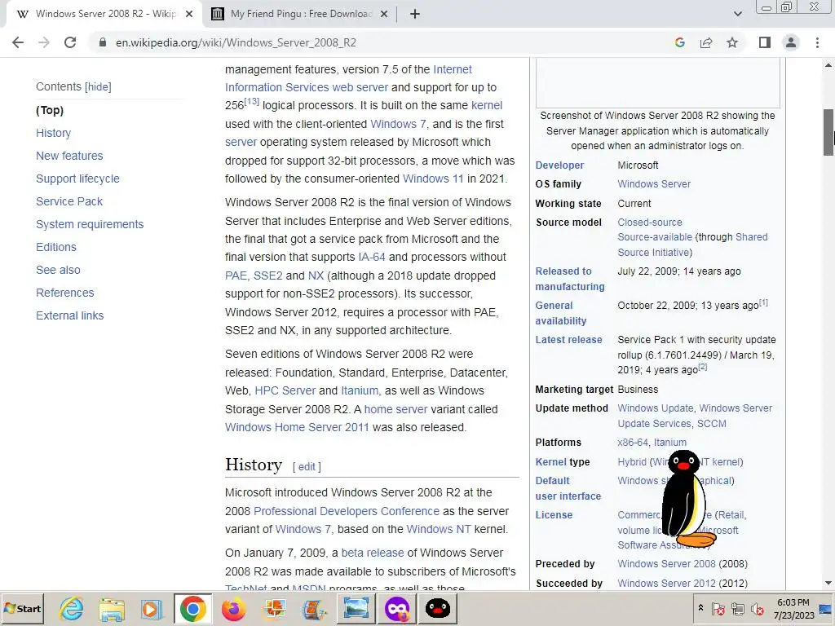Click the vertical scrollbar thumb
835x626 pixels.
(828, 132)
